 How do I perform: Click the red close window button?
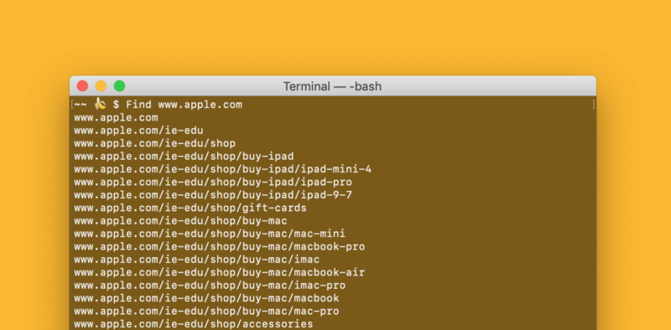pyautogui.click(x=82, y=86)
